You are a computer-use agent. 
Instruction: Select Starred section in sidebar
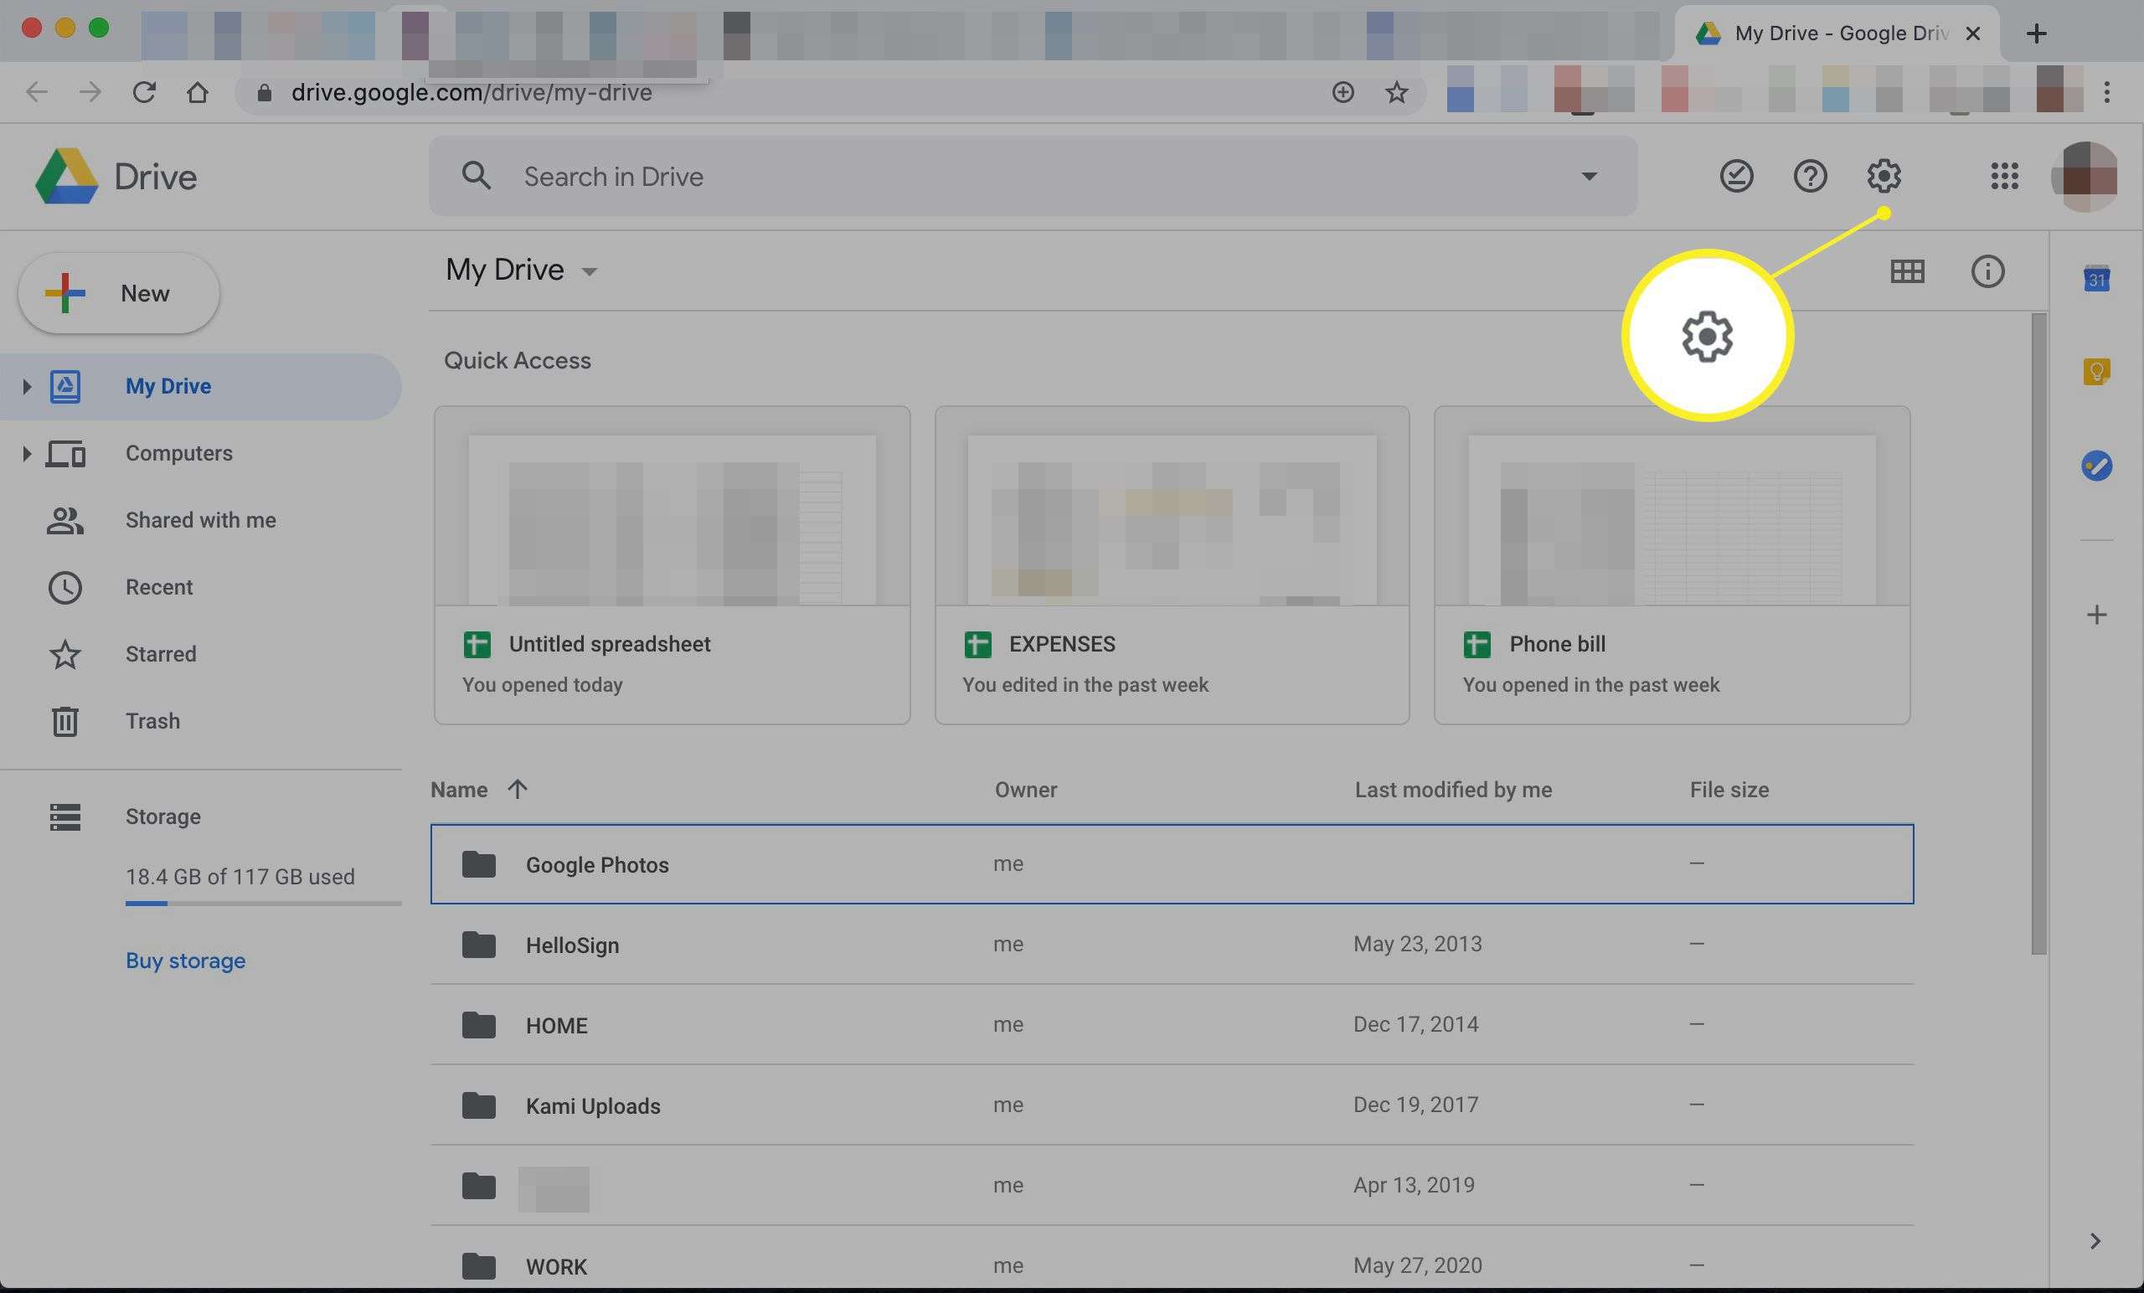[159, 654]
